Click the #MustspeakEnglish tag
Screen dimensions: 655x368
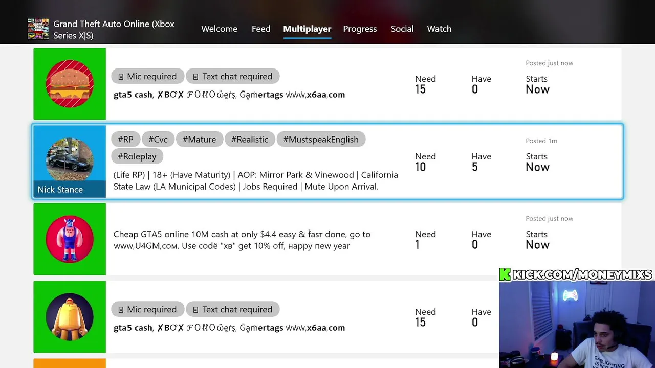pyautogui.click(x=321, y=139)
